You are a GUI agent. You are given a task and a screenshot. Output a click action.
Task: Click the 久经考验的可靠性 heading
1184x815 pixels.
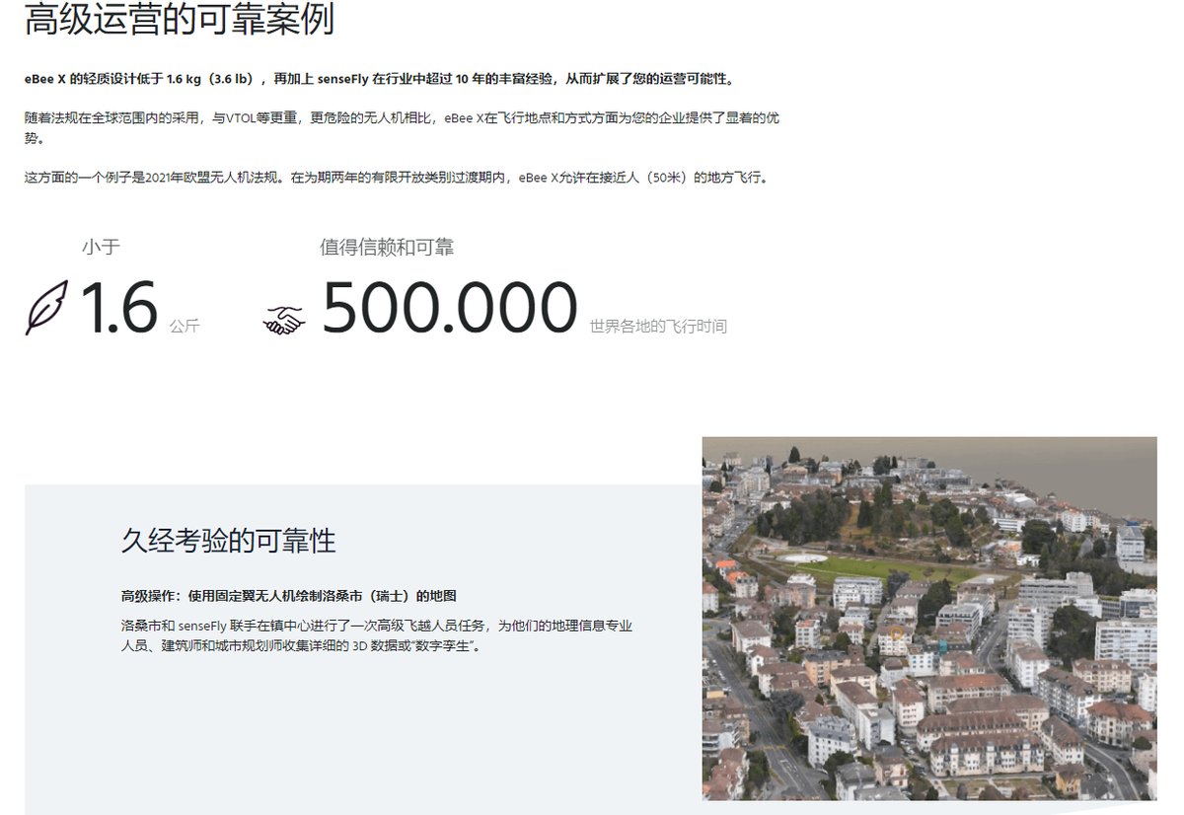pos(229,541)
